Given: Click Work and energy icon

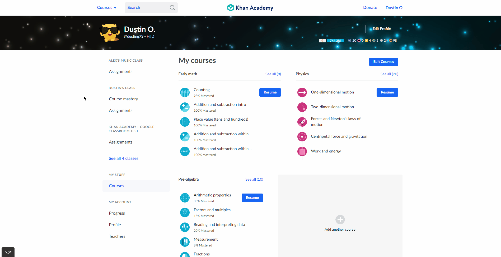Looking at the screenshot, I should tap(302, 151).
